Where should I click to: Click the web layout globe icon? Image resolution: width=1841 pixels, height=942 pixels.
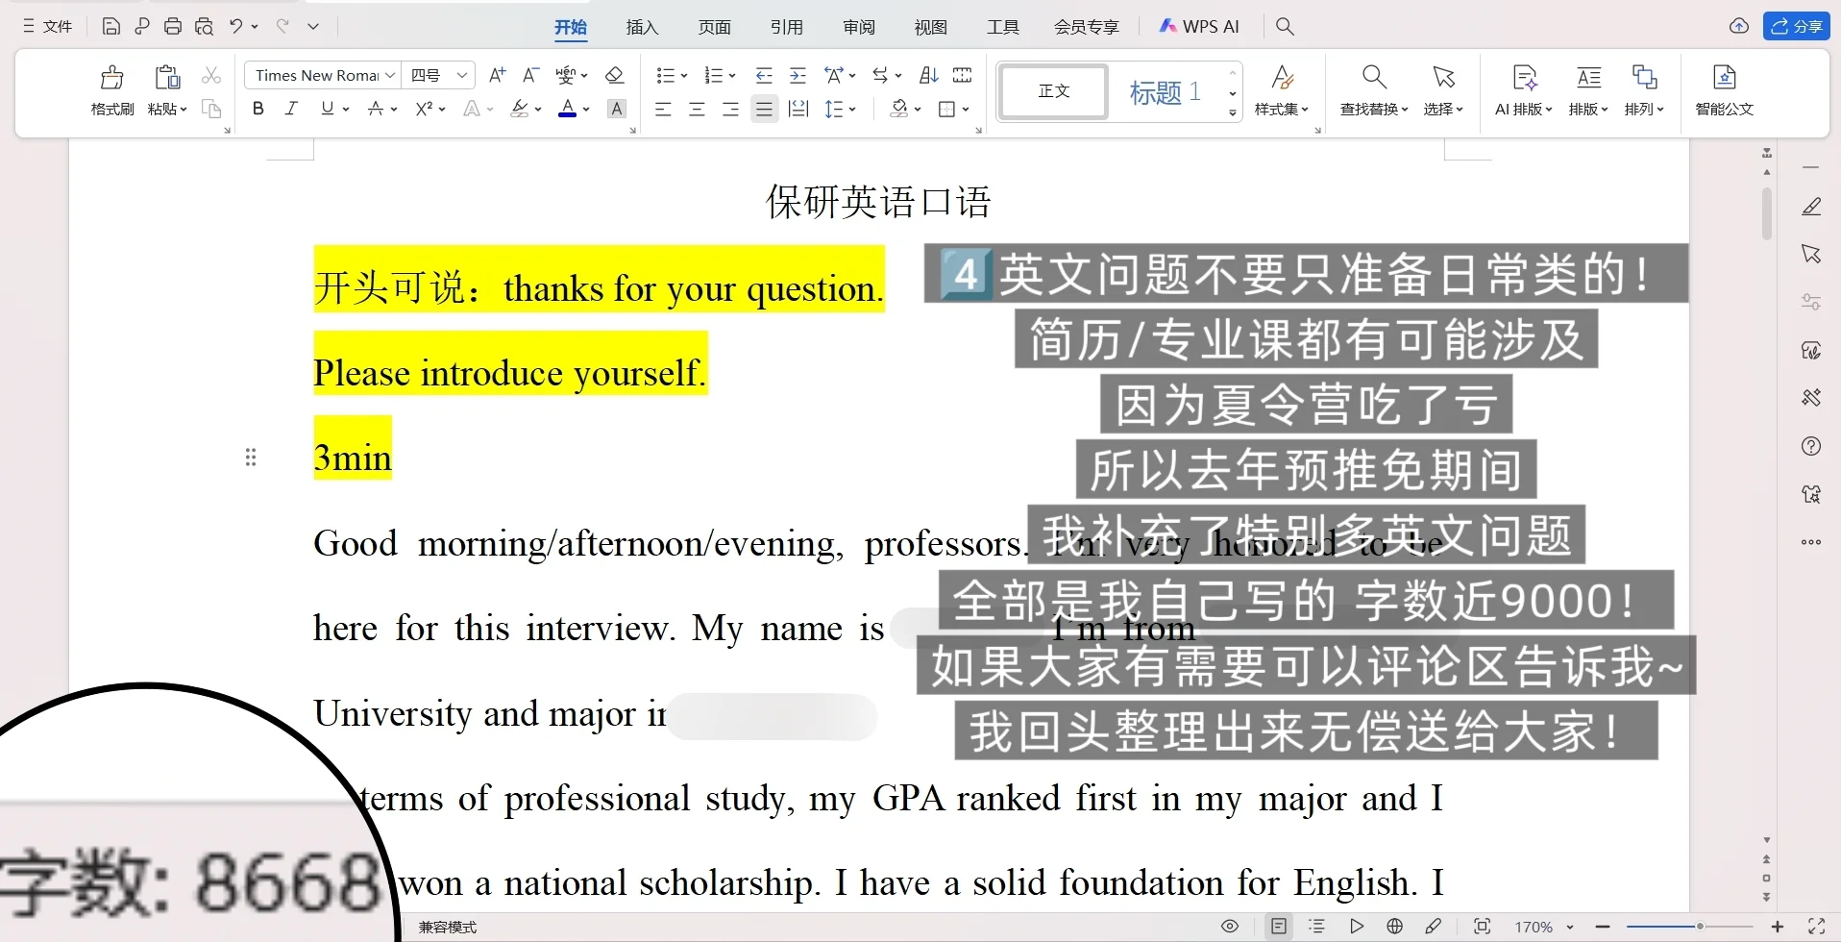tap(1395, 927)
